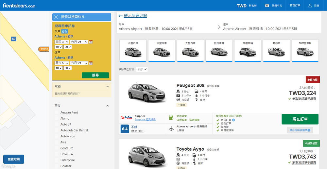
Task: Click the air conditioning icon on Peugeot 308
Action: click(178, 100)
